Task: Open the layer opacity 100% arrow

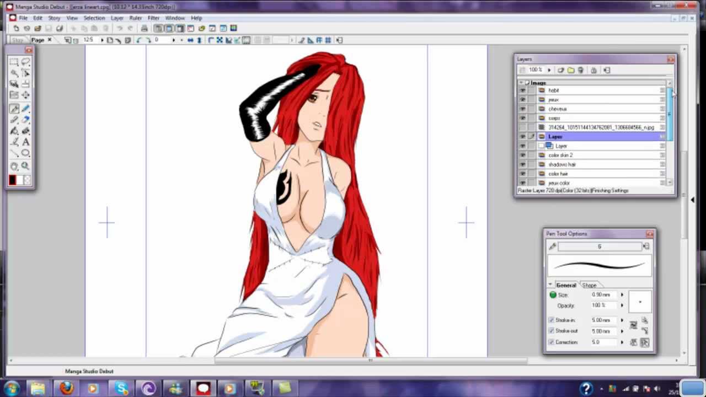Action: [x=549, y=70]
